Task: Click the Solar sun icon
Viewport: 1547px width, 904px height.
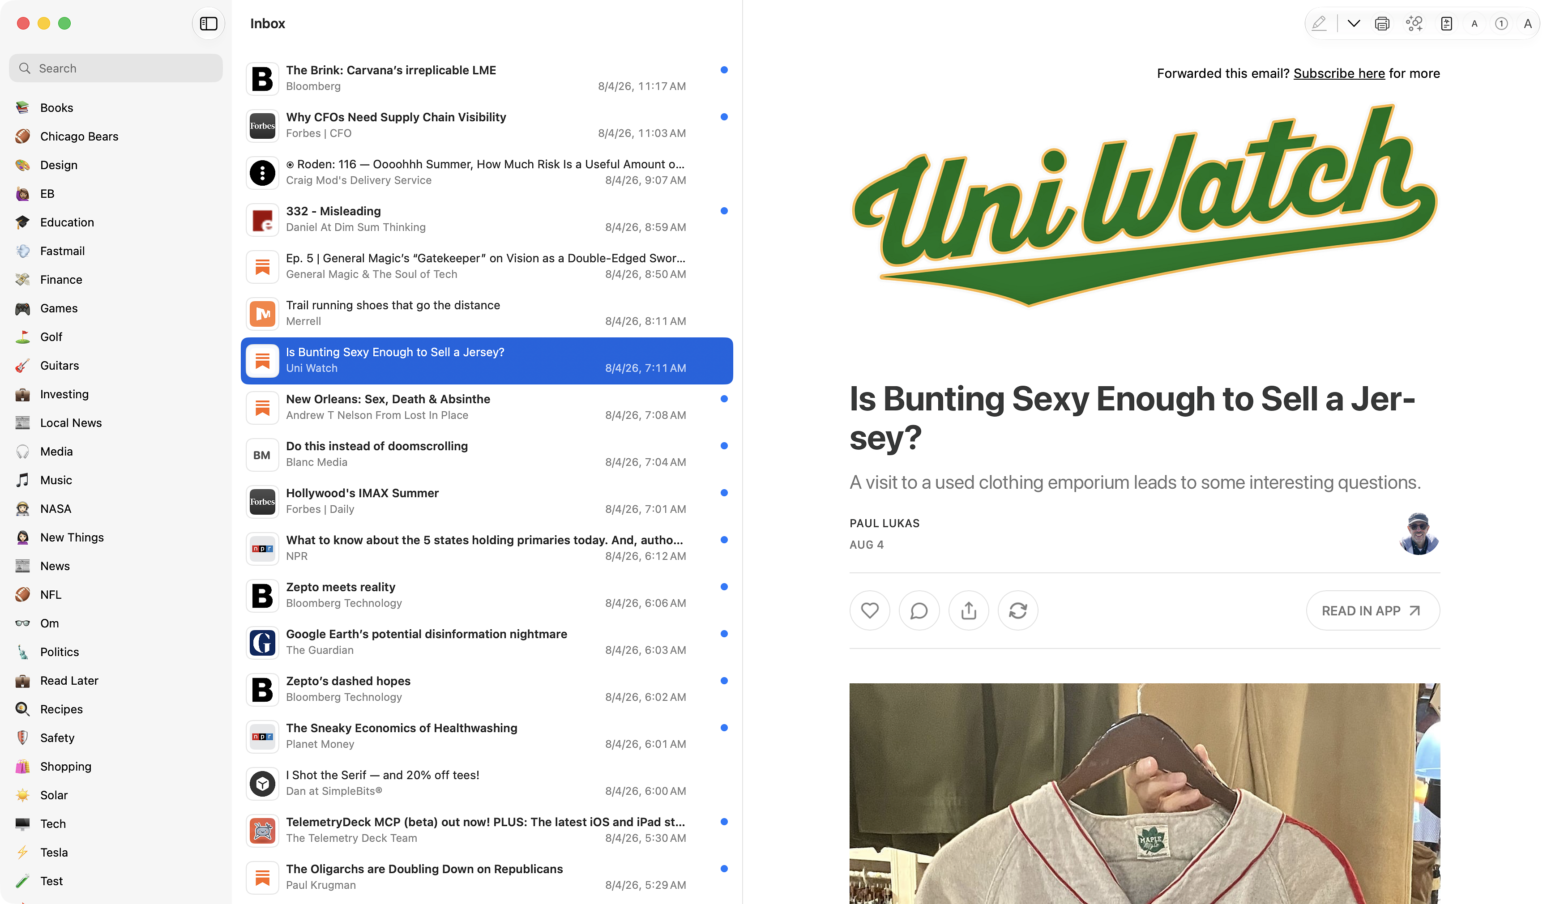Action: tap(23, 795)
